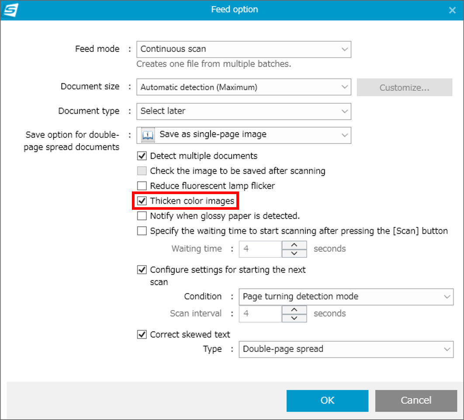Click the ScanSnap logo icon in title bar
This screenshot has width=464, height=420.
point(10,10)
